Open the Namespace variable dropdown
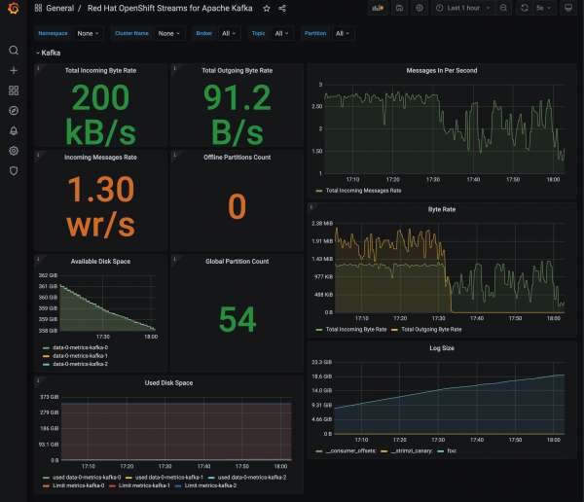 pos(88,33)
